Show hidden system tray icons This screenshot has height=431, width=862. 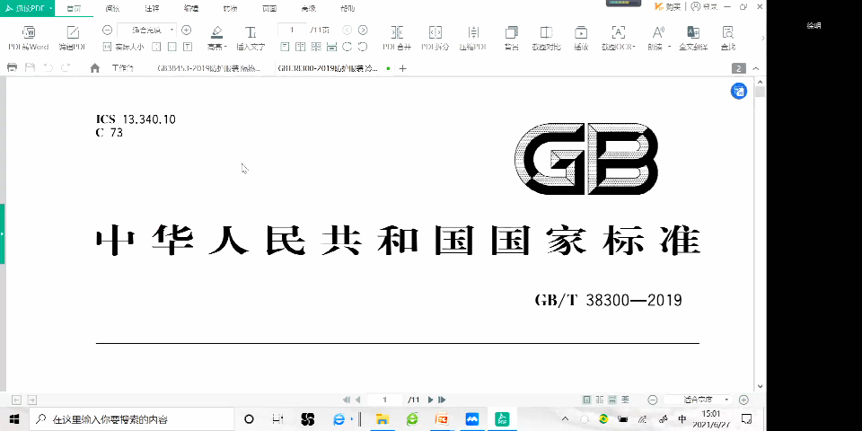pyautogui.click(x=565, y=419)
